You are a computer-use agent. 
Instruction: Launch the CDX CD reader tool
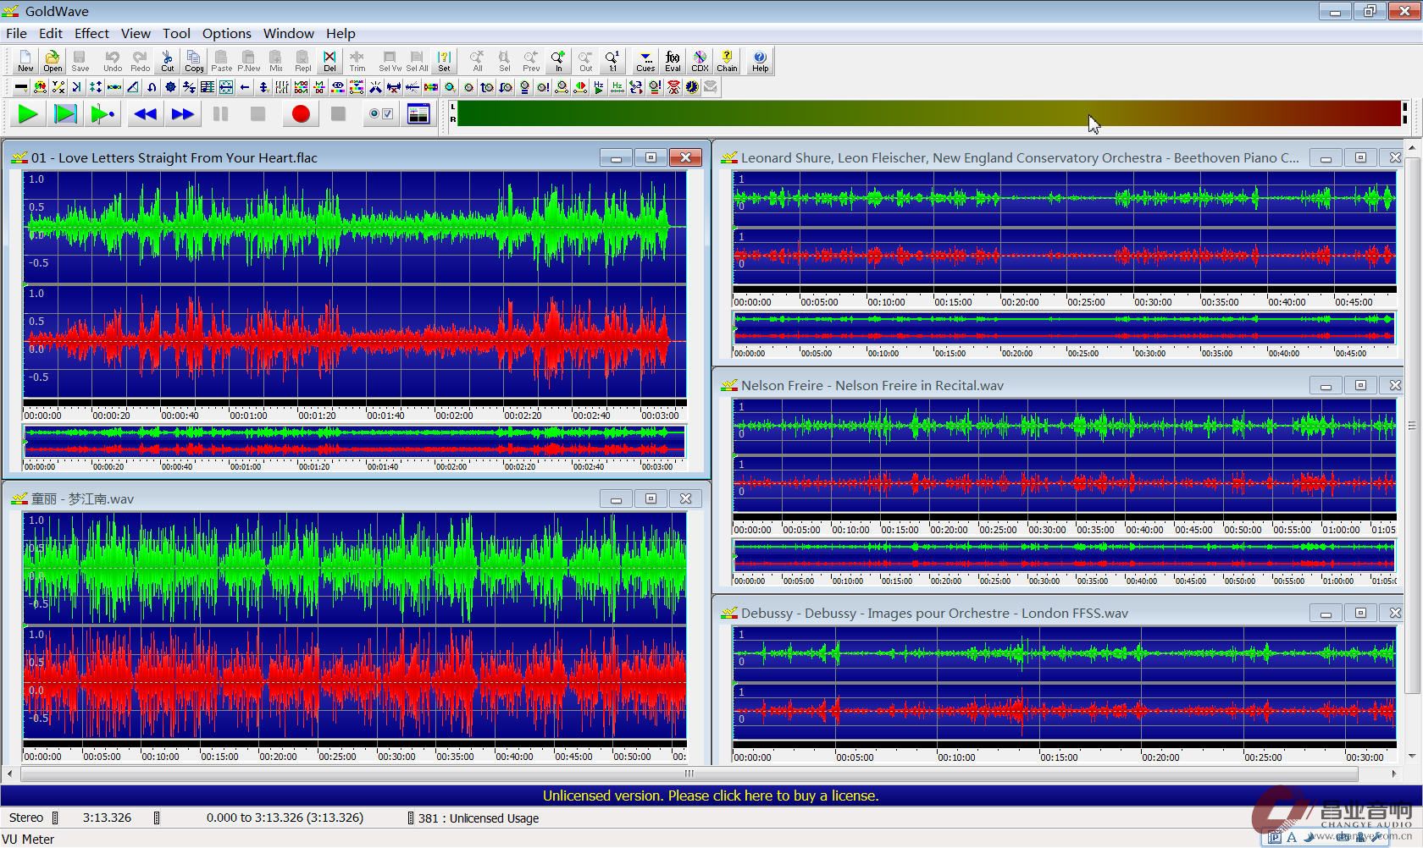(700, 60)
